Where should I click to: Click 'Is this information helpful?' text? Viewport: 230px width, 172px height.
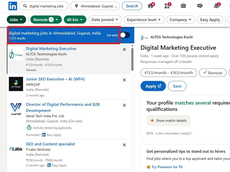point(174,133)
